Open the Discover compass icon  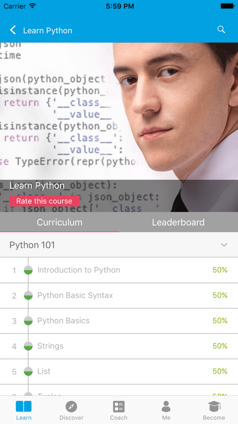coord(71,407)
